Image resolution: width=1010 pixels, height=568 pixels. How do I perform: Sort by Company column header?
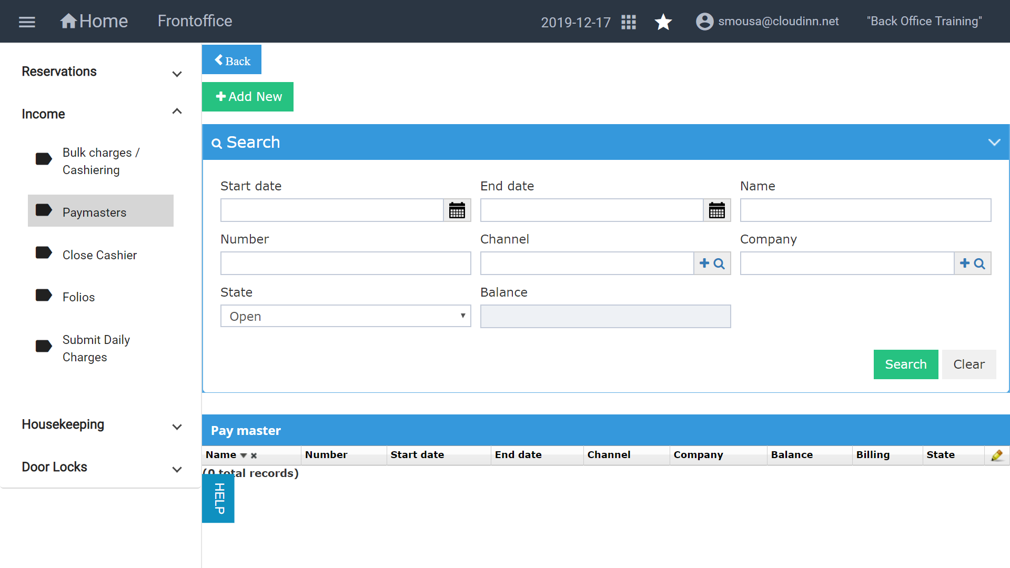[x=698, y=455]
